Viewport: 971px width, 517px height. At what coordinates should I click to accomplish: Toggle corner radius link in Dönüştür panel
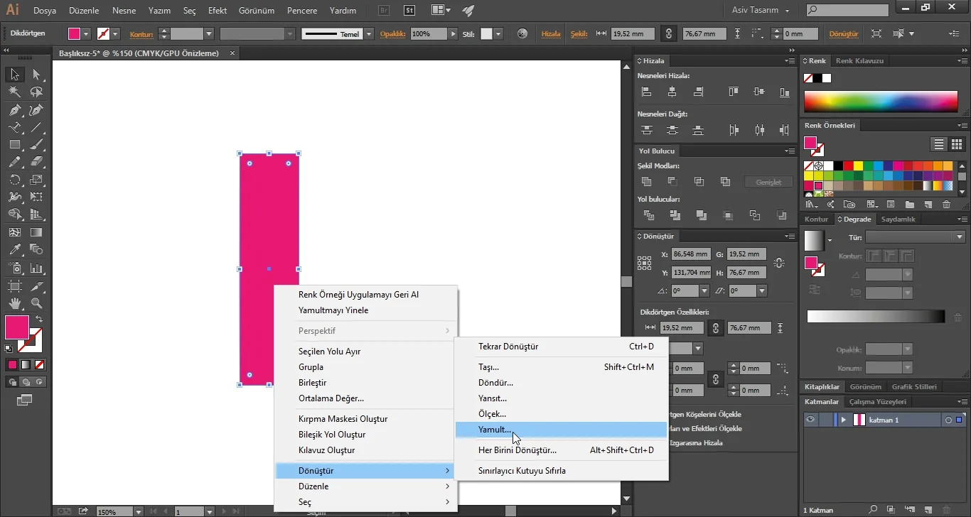(716, 379)
